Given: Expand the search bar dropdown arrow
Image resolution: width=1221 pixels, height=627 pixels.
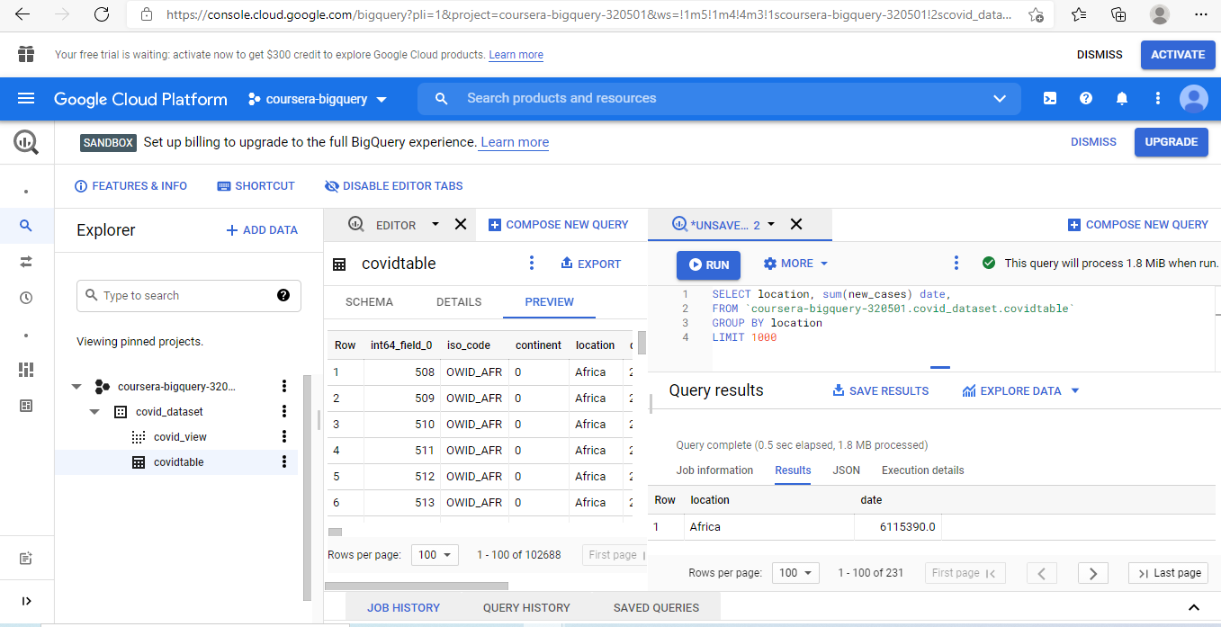Looking at the screenshot, I should click(x=1000, y=99).
